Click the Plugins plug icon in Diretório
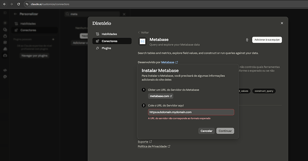Screen dimensions: 308x161 97,48
